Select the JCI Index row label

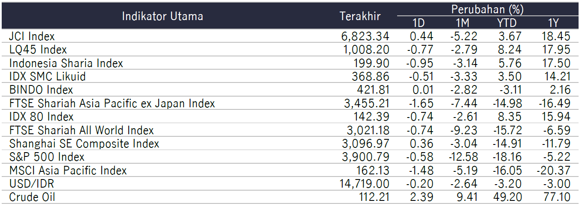[32, 36]
